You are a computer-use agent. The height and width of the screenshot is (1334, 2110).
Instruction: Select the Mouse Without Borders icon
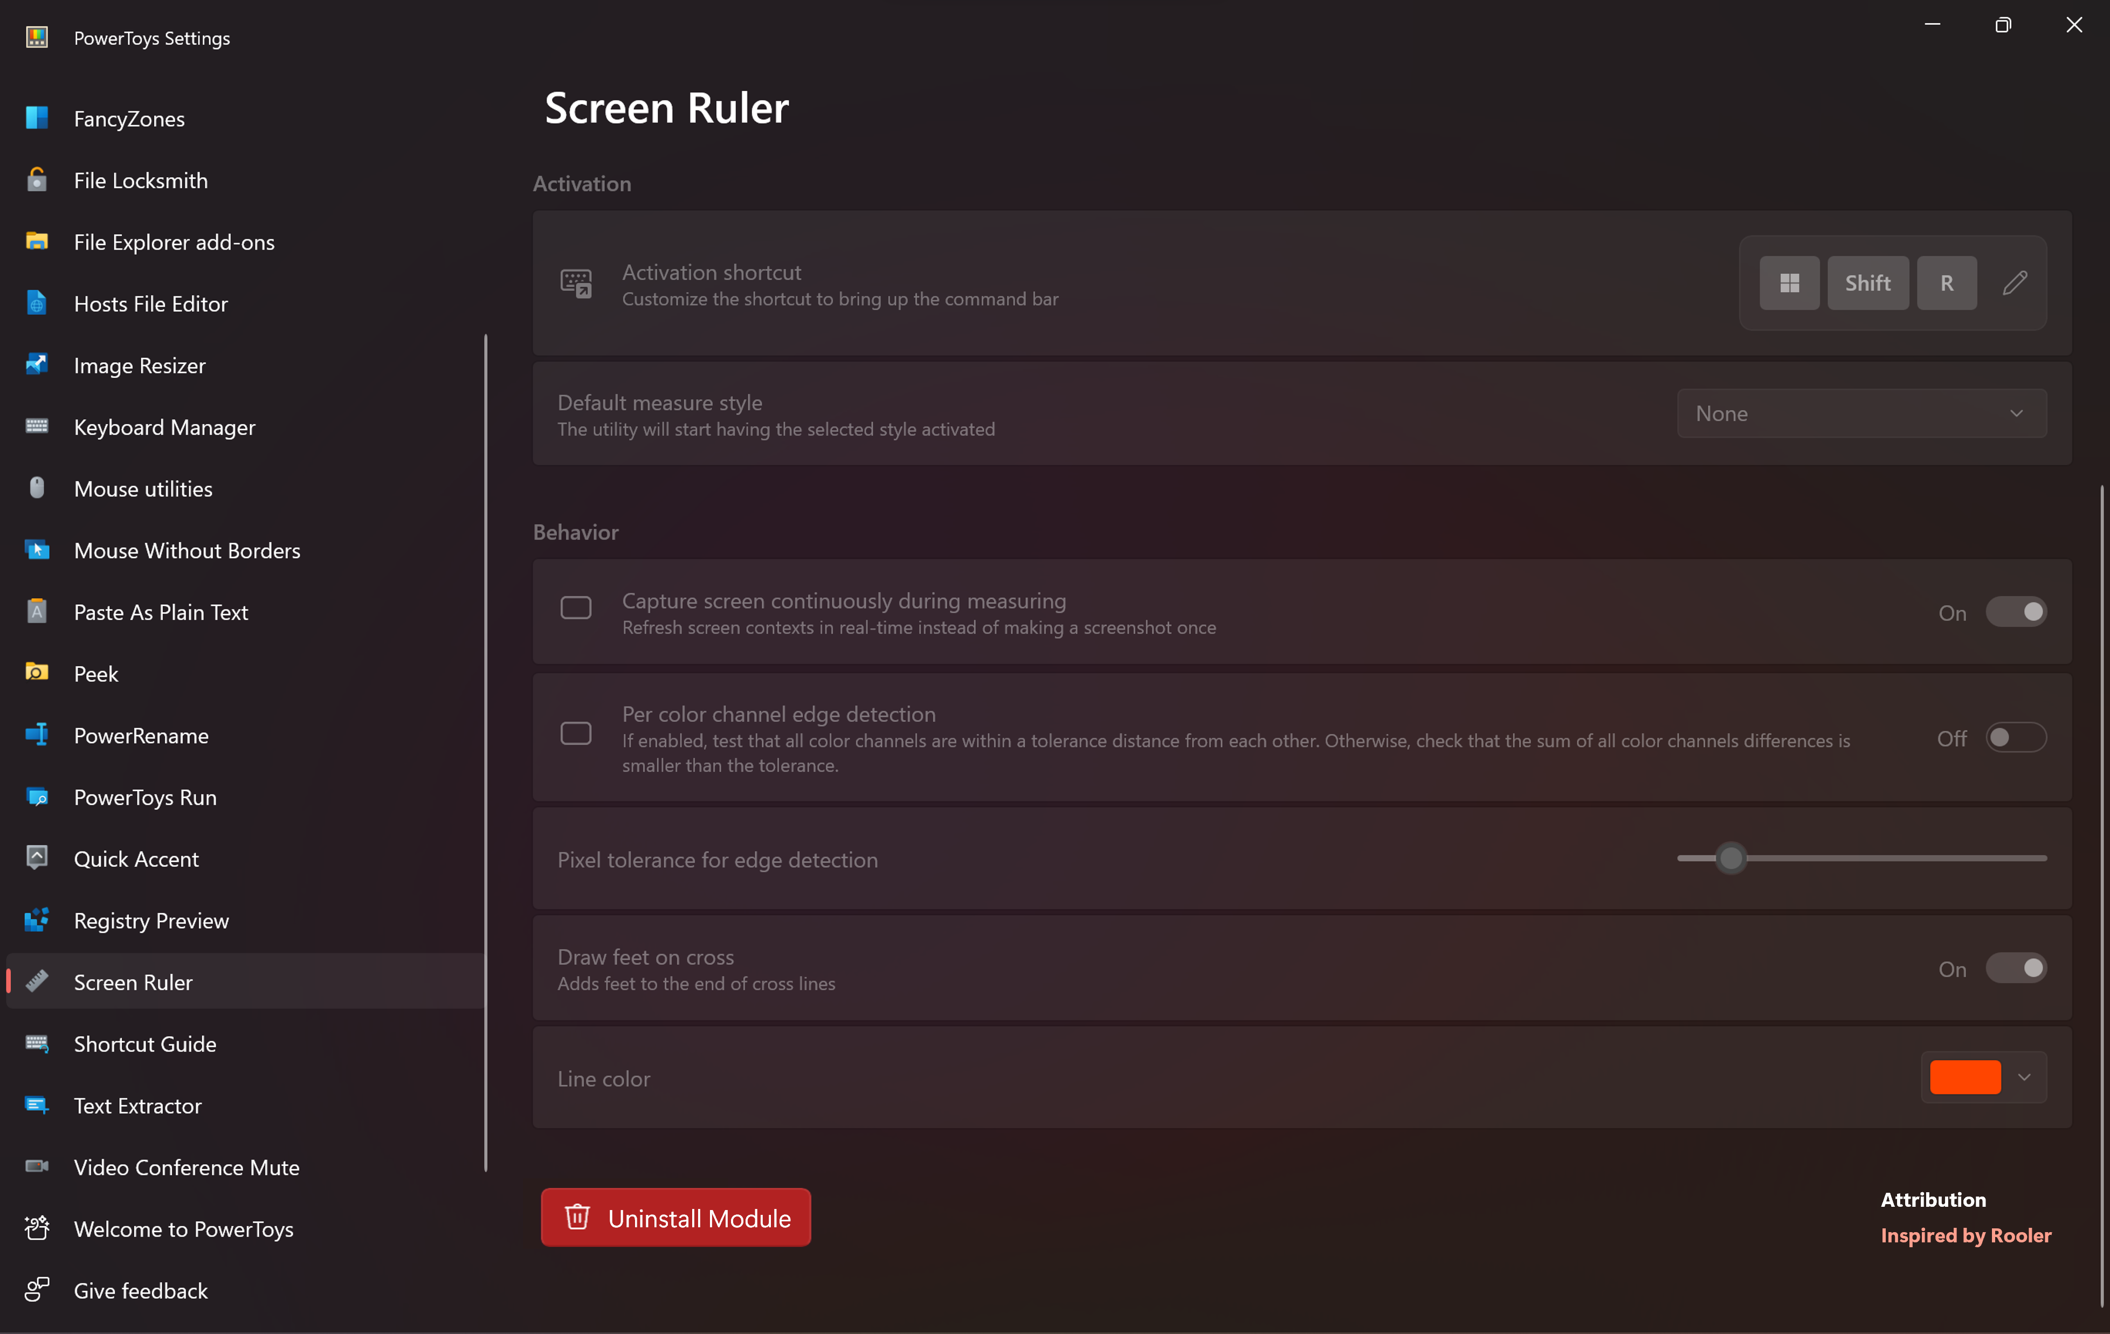(x=36, y=550)
